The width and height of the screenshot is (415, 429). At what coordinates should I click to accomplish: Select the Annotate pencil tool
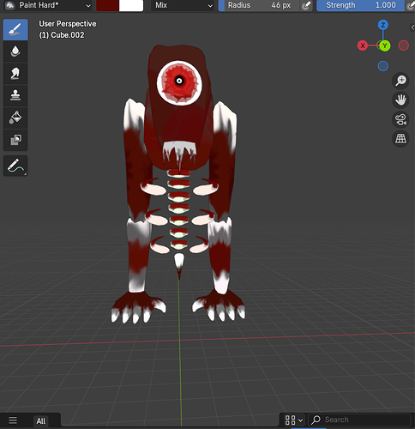(15, 166)
